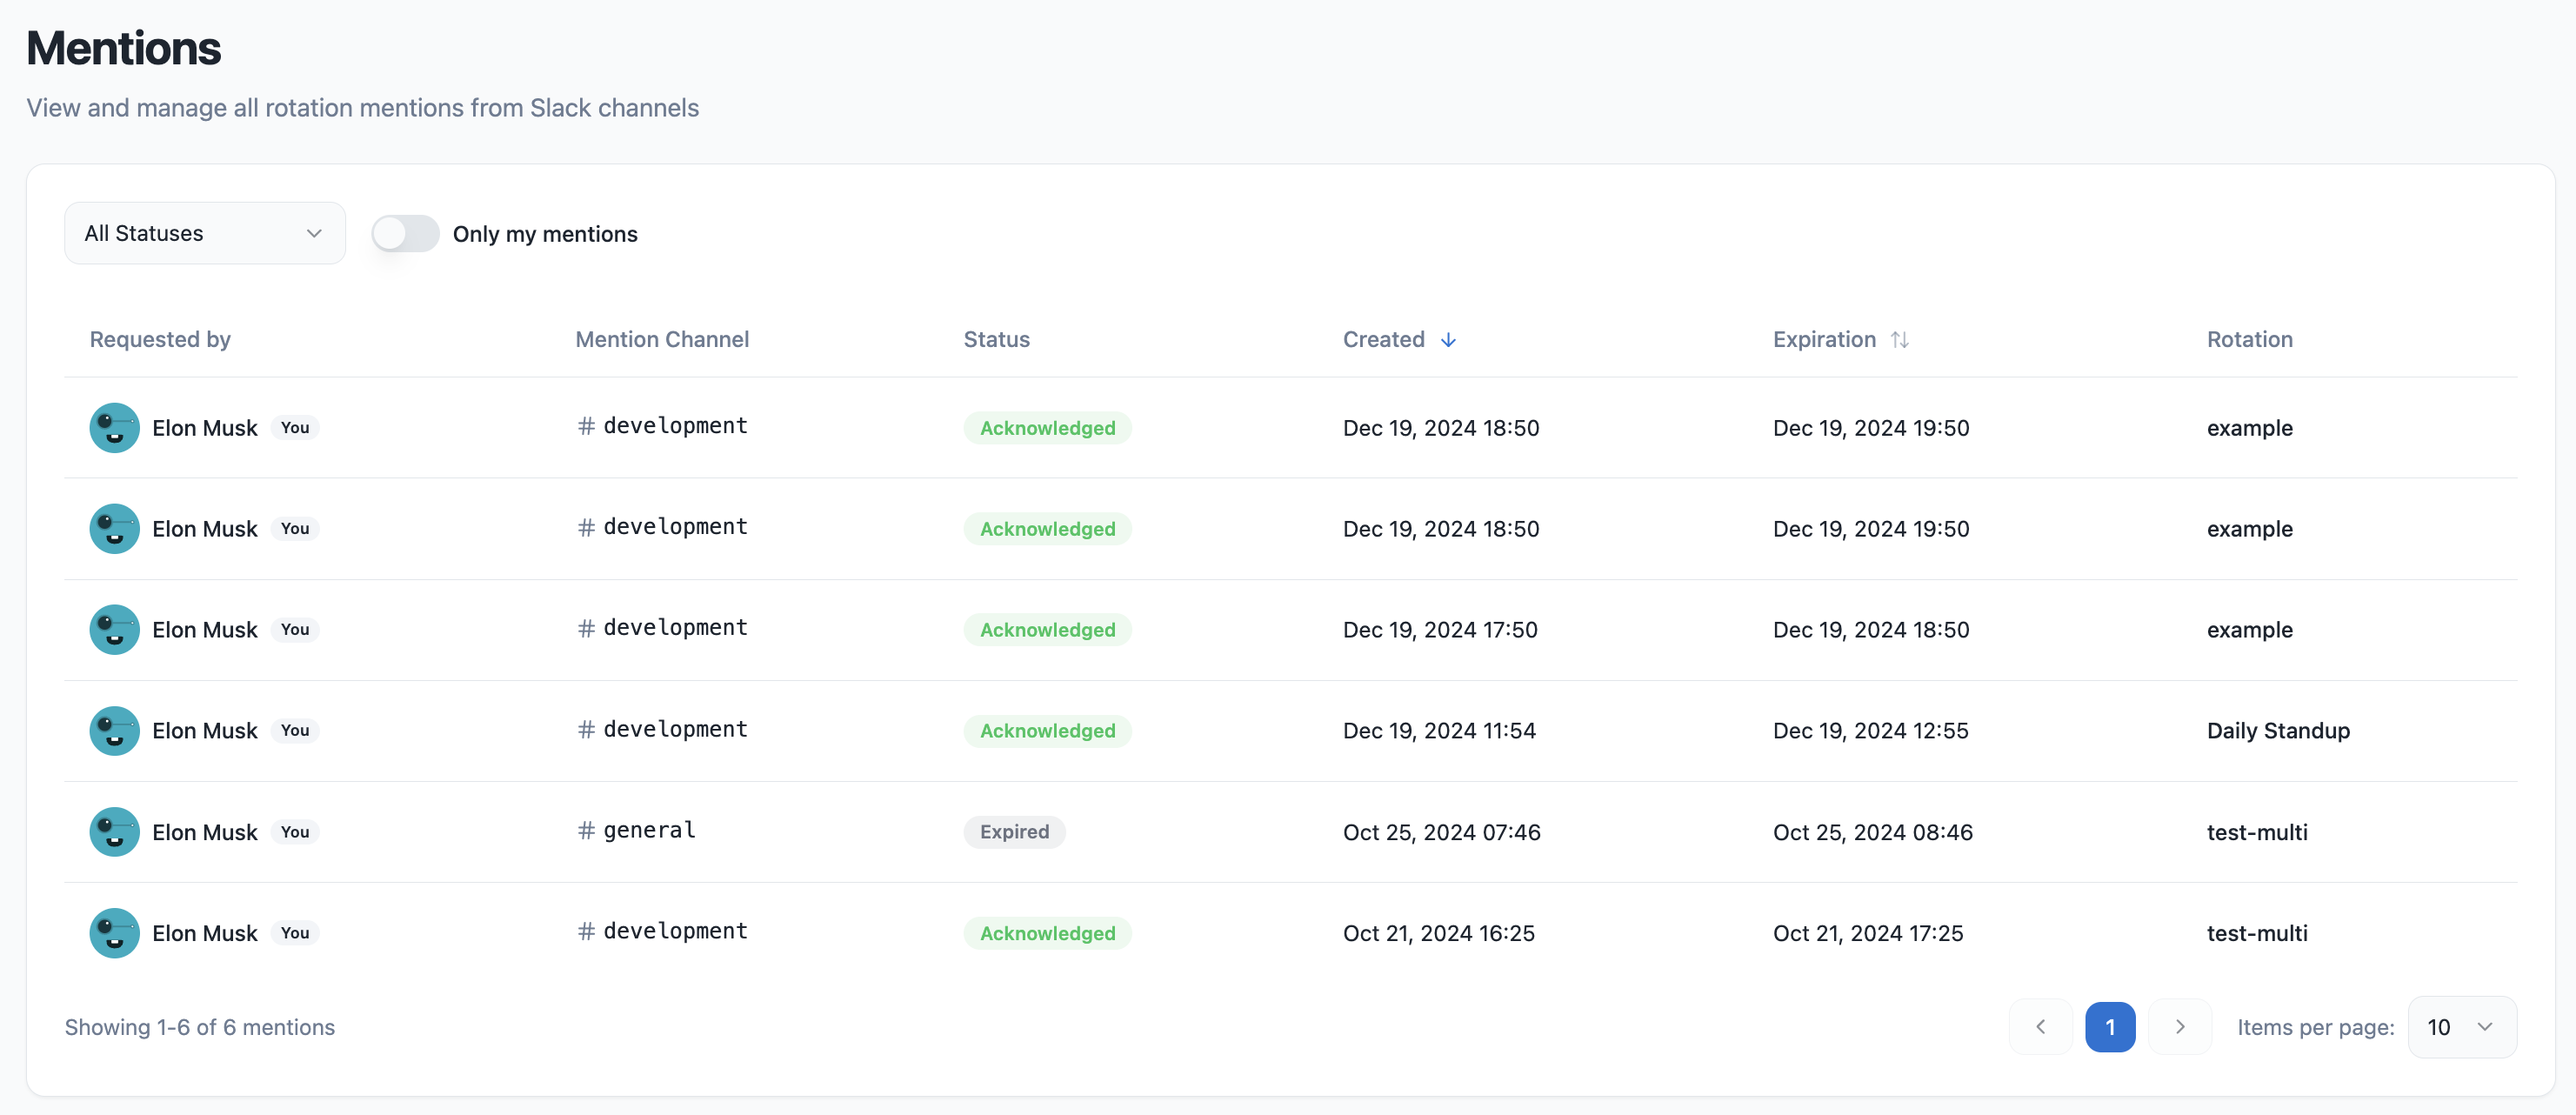Toggle the Only my mentions switch

405,234
